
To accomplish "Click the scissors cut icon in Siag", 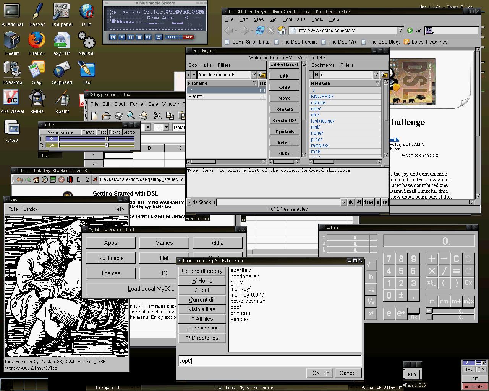I will [157, 116].
